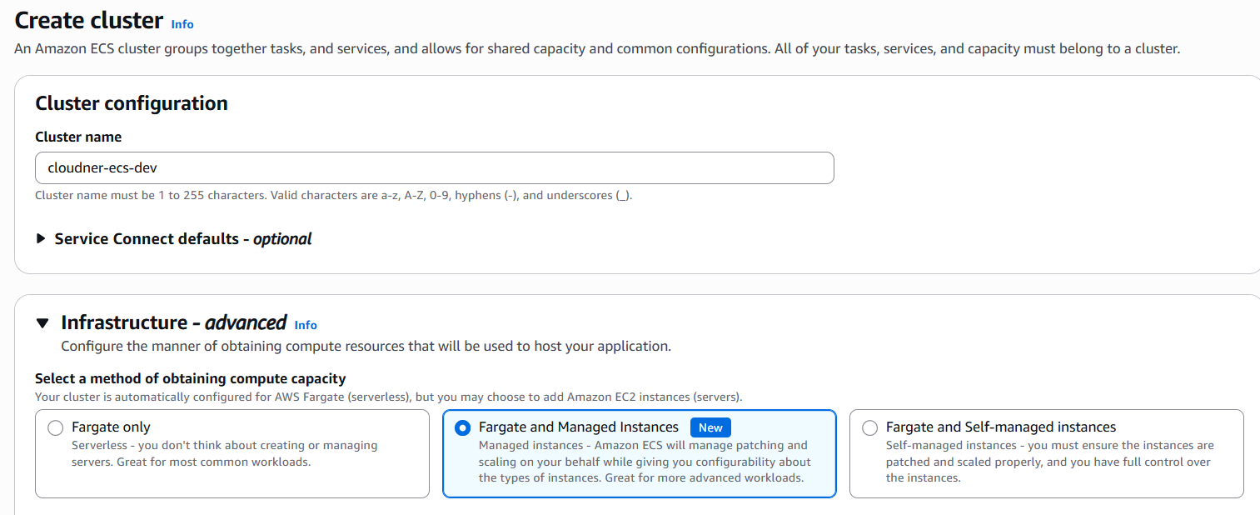
Task: Click the Cluster name text field
Action: tap(434, 167)
